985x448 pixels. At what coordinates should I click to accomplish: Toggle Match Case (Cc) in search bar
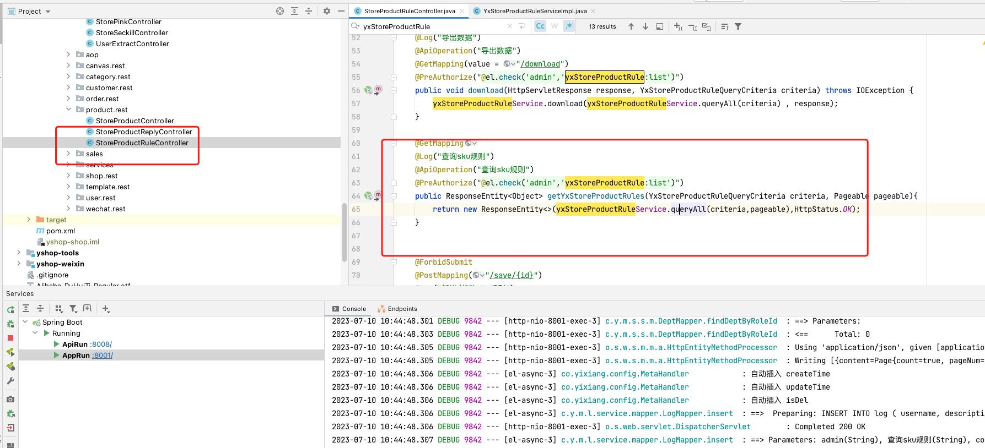tap(540, 26)
